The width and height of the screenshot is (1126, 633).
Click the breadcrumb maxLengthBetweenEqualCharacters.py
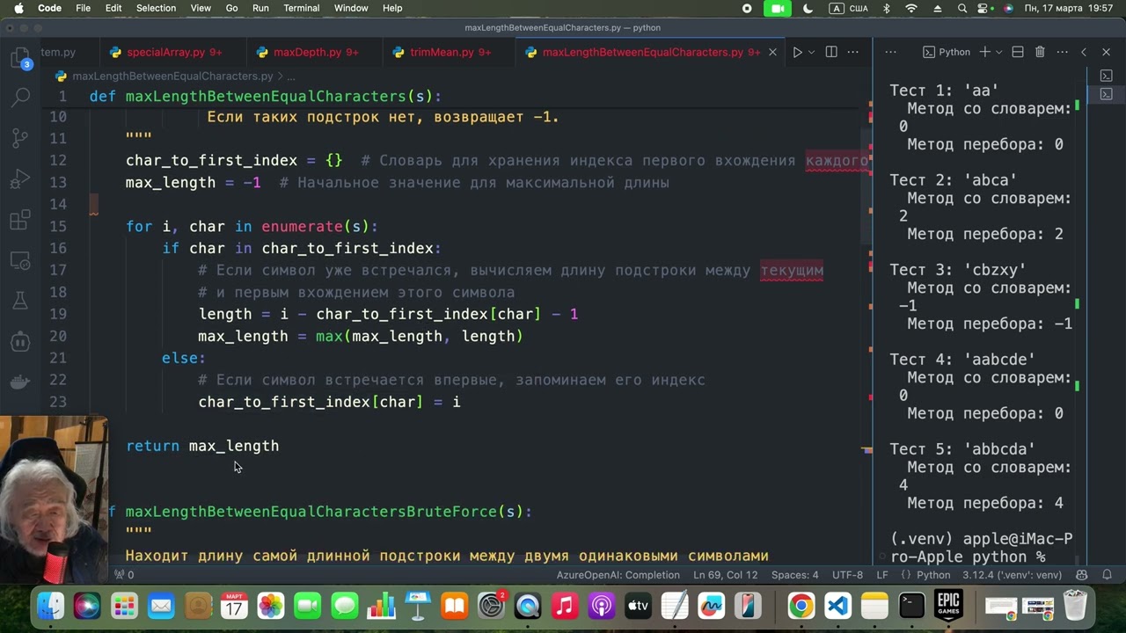(172, 76)
